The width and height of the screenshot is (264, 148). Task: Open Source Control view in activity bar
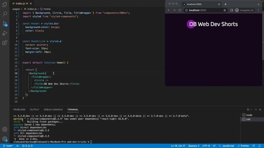click(5, 23)
